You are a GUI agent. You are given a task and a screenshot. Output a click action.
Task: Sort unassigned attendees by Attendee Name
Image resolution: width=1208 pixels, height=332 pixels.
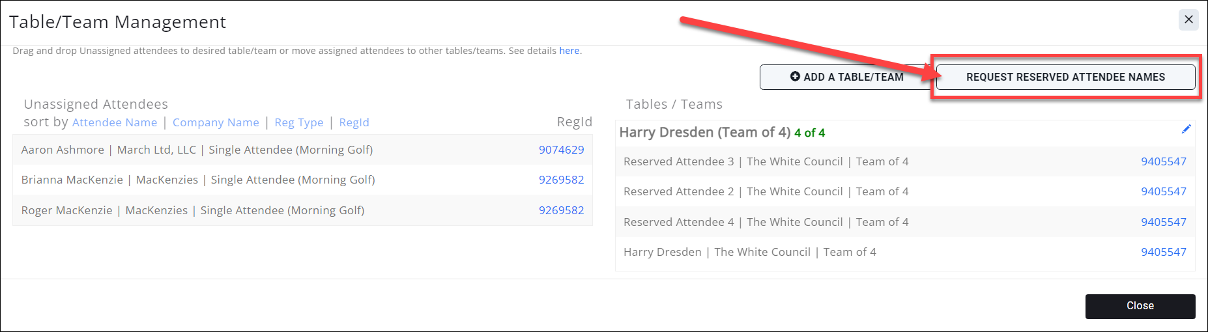[x=115, y=122]
